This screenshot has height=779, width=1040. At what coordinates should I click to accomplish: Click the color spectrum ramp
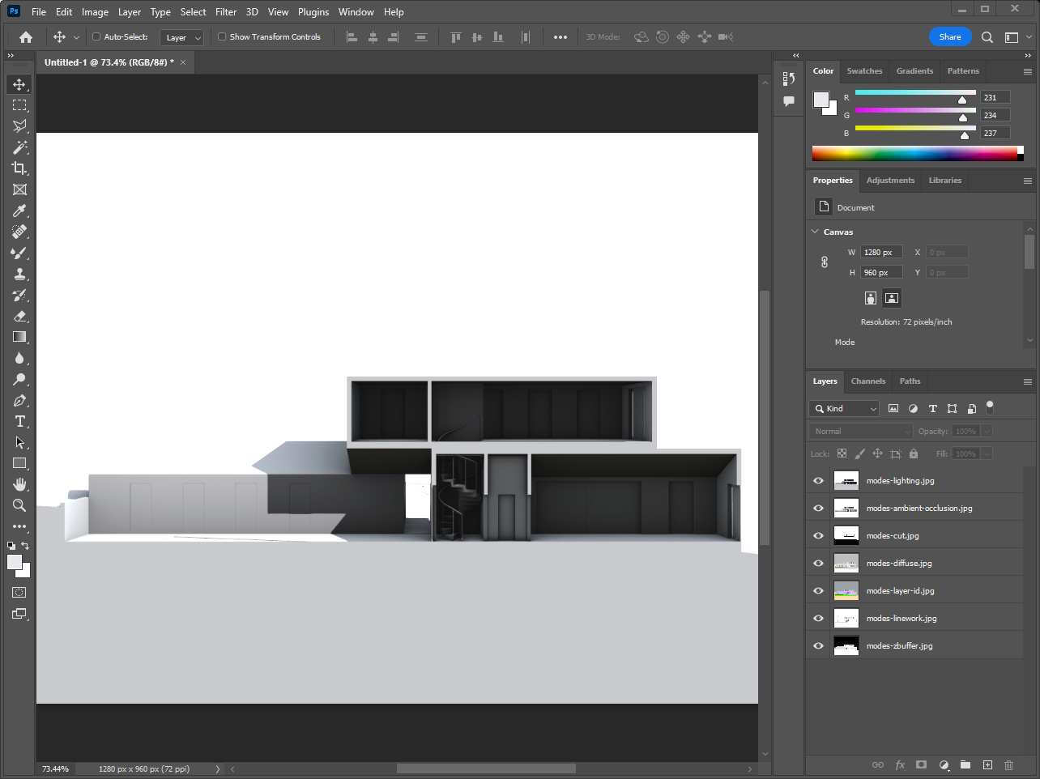[x=915, y=154]
